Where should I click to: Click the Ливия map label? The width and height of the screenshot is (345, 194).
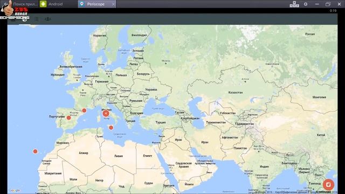[x=119, y=156]
